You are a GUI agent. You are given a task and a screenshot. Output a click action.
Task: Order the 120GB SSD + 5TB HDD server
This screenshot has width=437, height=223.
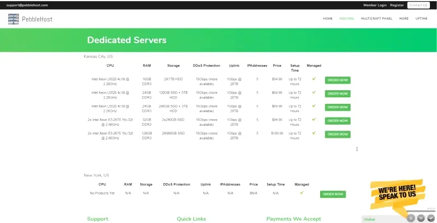(x=338, y=93)
